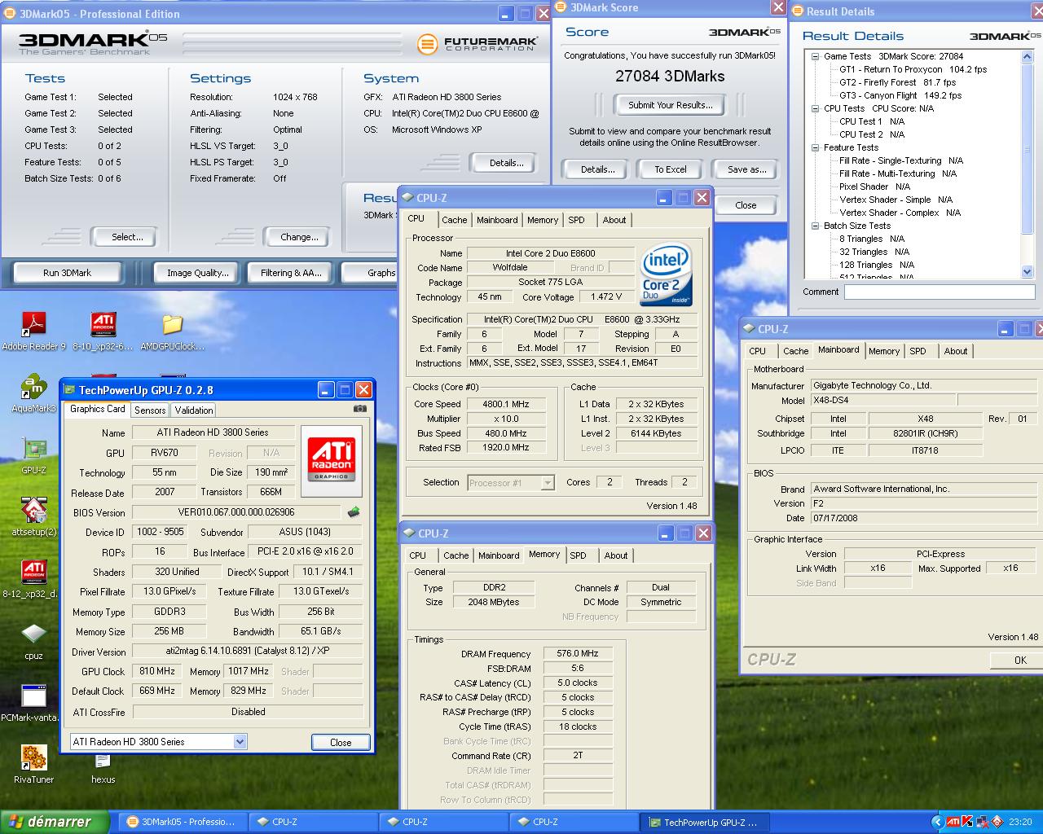Image resolution: width=1043 pixels, height=834 pixels.
Task: Click the ATI Radeon logo in GPU-Z
Action: click(331, 460)
